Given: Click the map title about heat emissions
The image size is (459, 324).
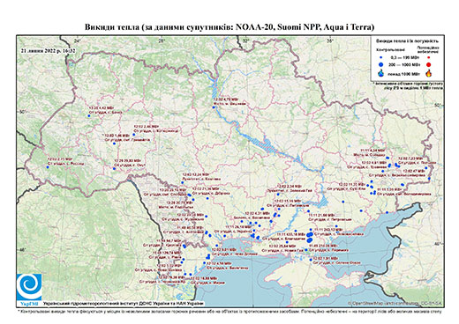Looking at the screenshot, I should click(x=229, y=27).
